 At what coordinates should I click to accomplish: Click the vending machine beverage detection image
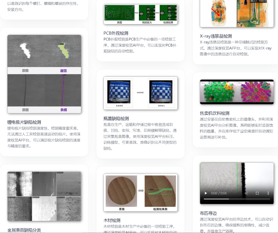pyautogui.click(x=237, y=92)
